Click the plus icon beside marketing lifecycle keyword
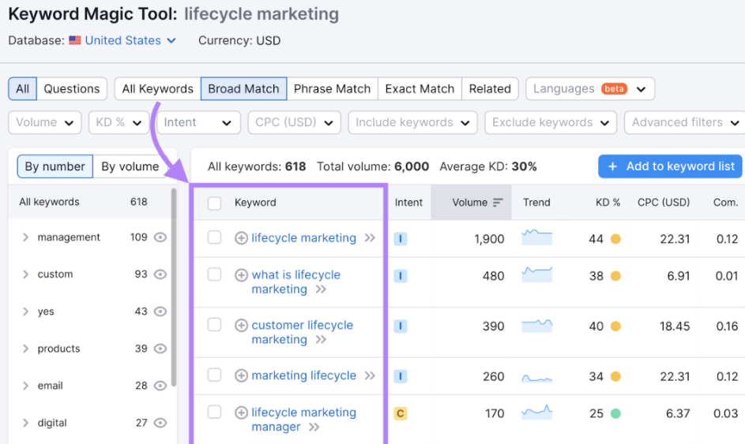This screenshot has height=444, width=745. (241, 376)
